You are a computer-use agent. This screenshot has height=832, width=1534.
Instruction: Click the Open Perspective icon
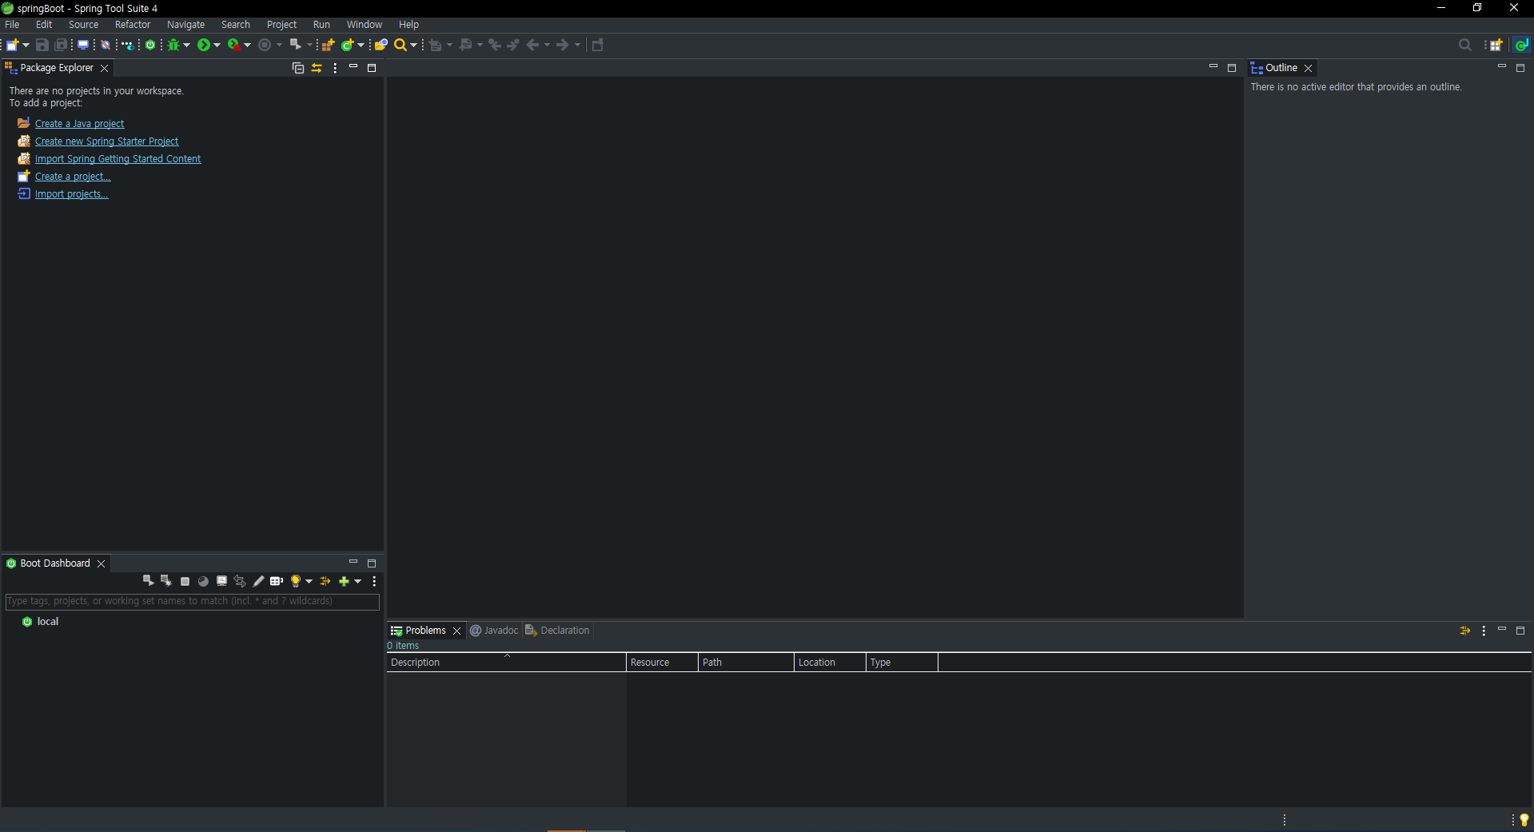[1496, 45]
